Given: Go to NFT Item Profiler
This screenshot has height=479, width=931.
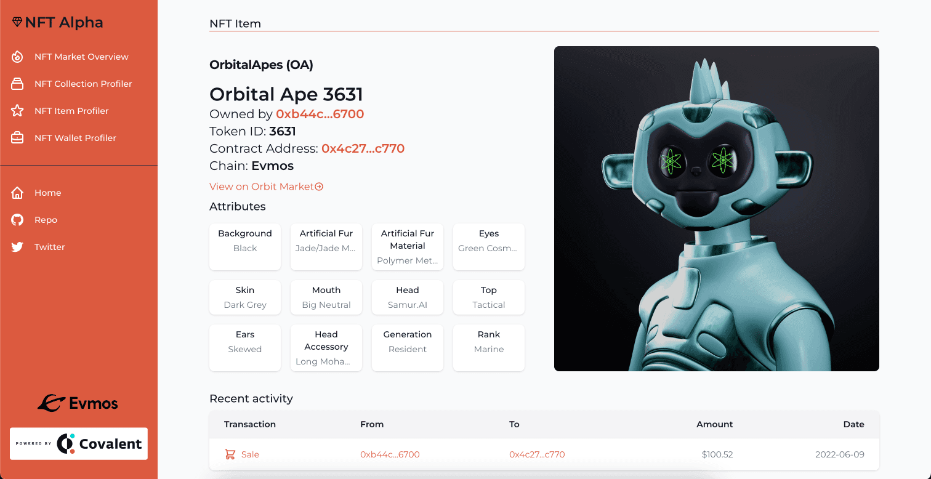Looking at the screenshot, I should [71, 111].
